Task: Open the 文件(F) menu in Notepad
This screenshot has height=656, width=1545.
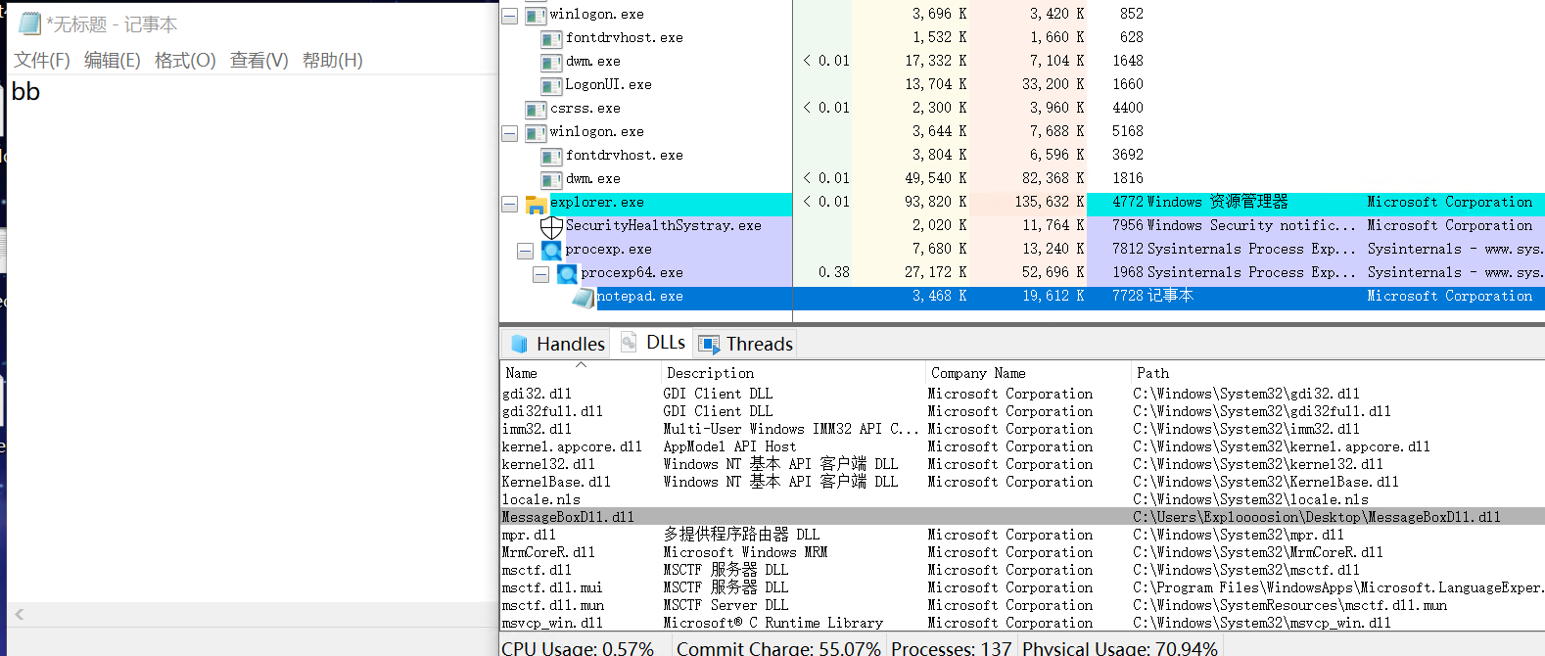Action: pos(42,61)
